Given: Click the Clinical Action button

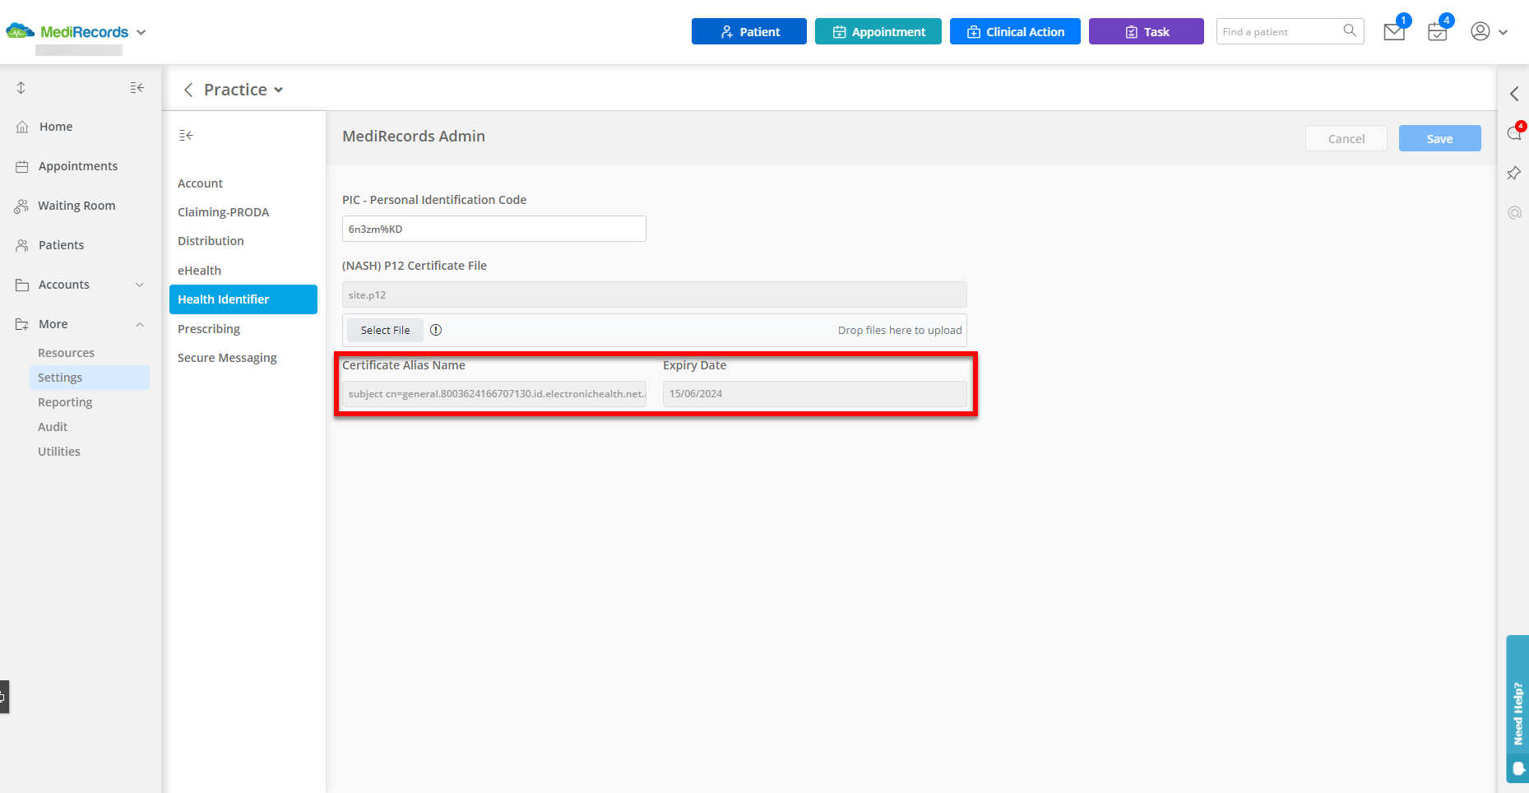Looking at the screenshot, I should coord(1015,31).
